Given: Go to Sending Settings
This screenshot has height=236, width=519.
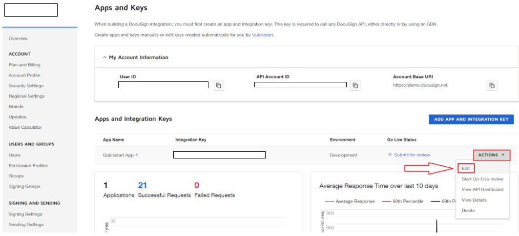Looking at the screenshot, I should tap(26, 225).
